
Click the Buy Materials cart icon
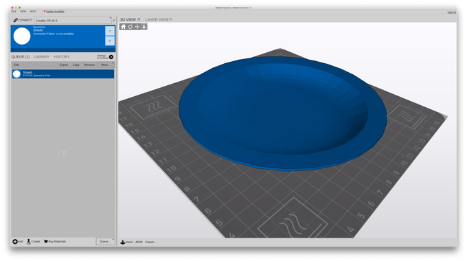[45, 242]
